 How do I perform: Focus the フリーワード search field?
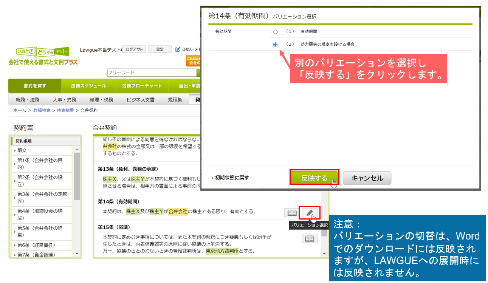(x=151, y=73)
